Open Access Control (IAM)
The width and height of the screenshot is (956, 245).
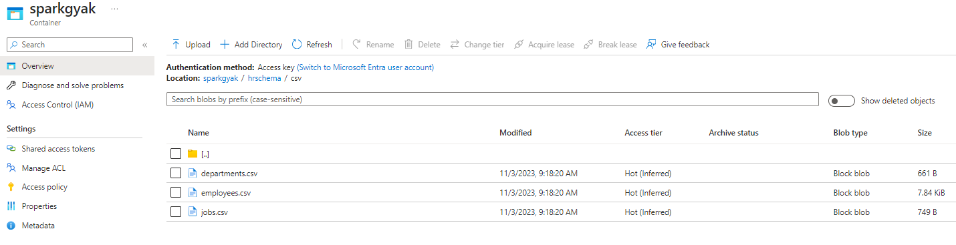(x=57, y=105)
